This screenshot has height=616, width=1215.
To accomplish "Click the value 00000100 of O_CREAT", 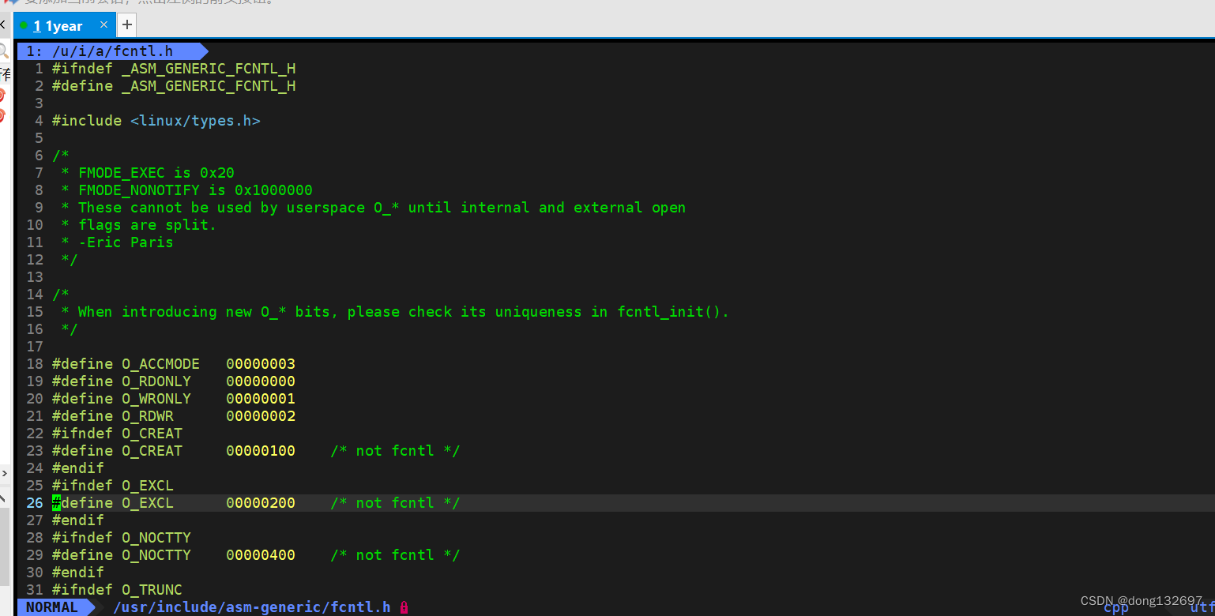I will (x=261, y=451).
